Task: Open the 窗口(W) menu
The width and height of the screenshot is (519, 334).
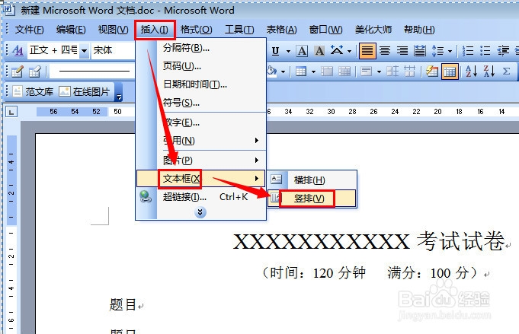Action: click(x=325, y=30)
